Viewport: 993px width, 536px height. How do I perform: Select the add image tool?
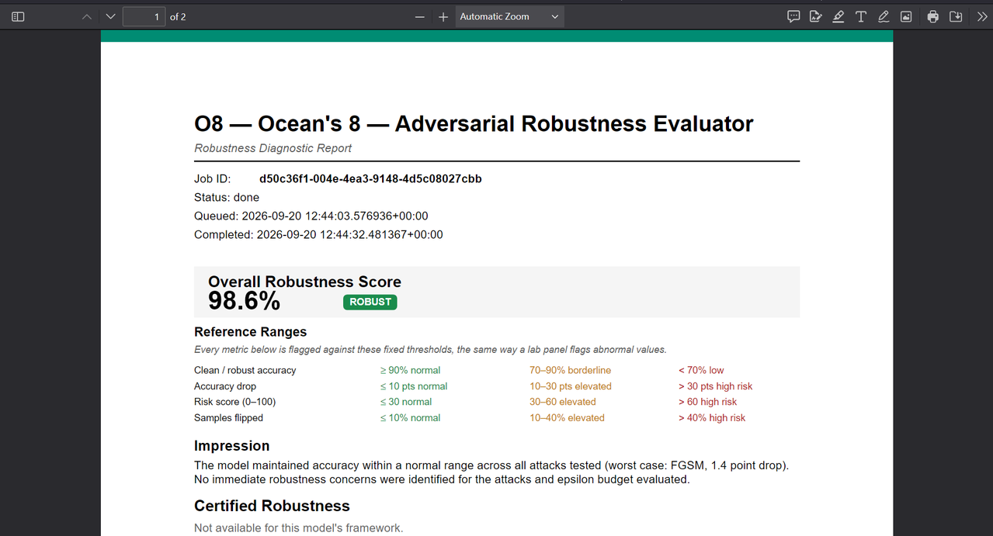click(906, 16)
